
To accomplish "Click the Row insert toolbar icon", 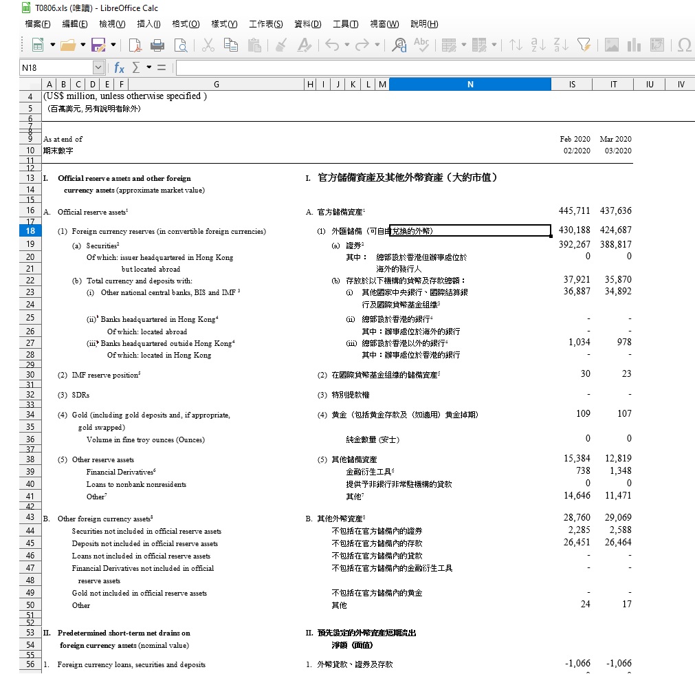I will pyautogui.click(x=449, y=45).
